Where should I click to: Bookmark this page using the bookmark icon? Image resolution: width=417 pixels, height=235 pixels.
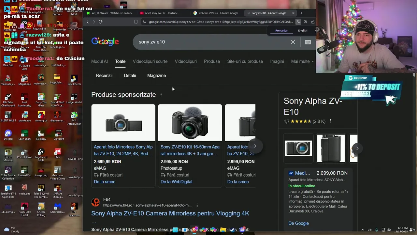136,22
